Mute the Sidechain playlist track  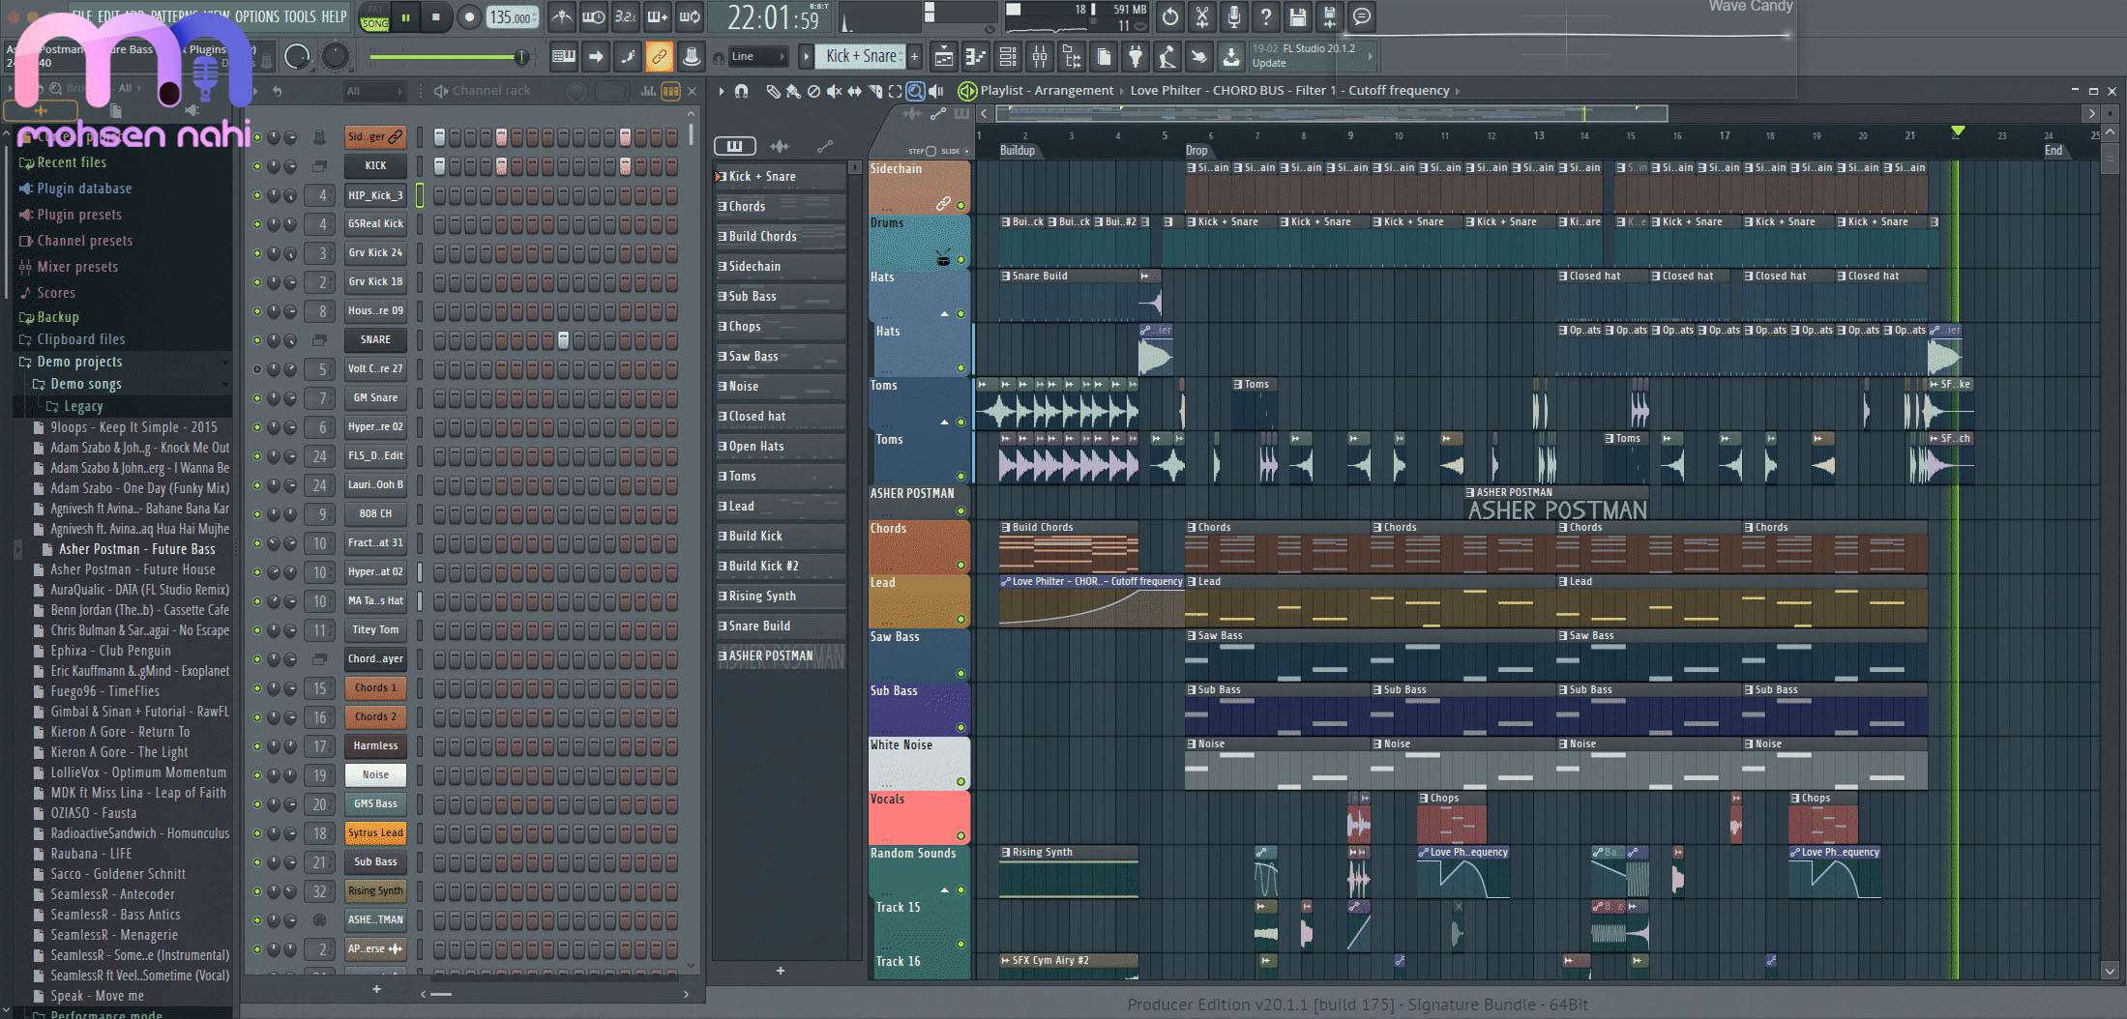click(960, 205)
